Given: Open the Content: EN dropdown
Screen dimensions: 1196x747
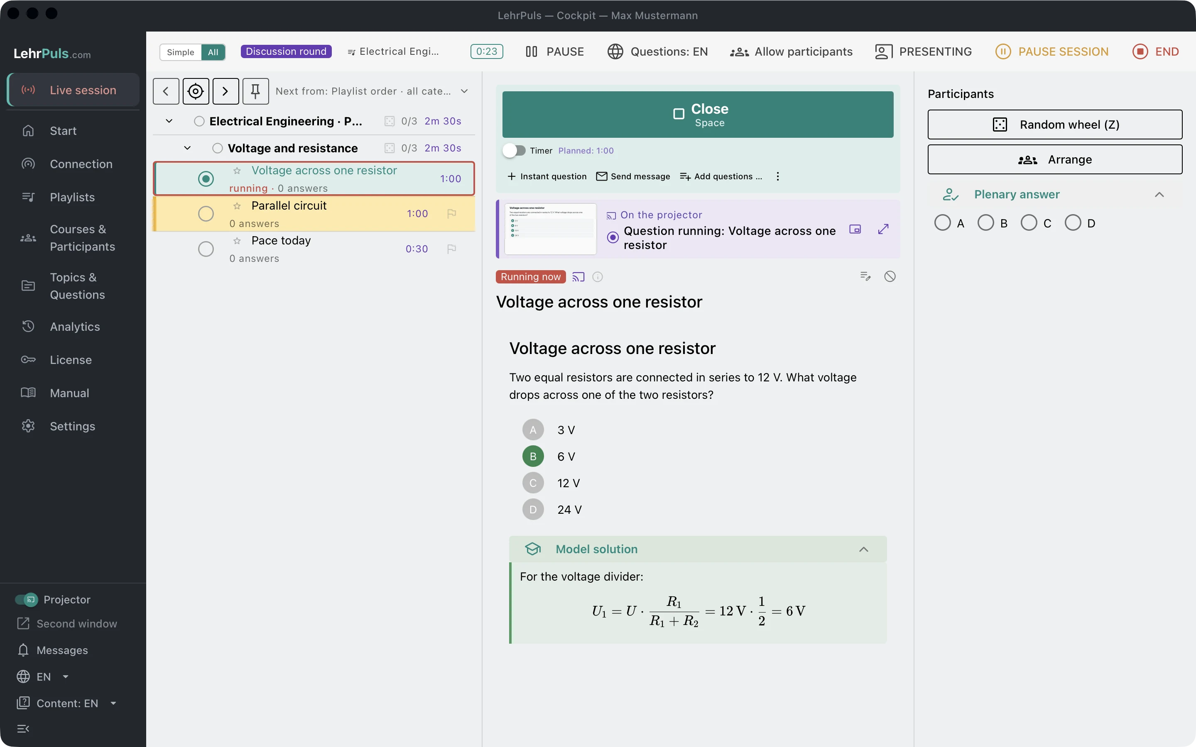Looking at the screenshot, I should (x=67, y=703).
